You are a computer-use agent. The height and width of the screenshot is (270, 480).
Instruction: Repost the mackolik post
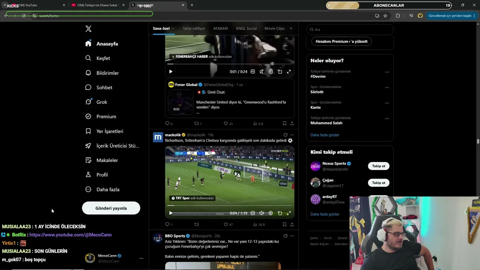[x=196, y=224]
